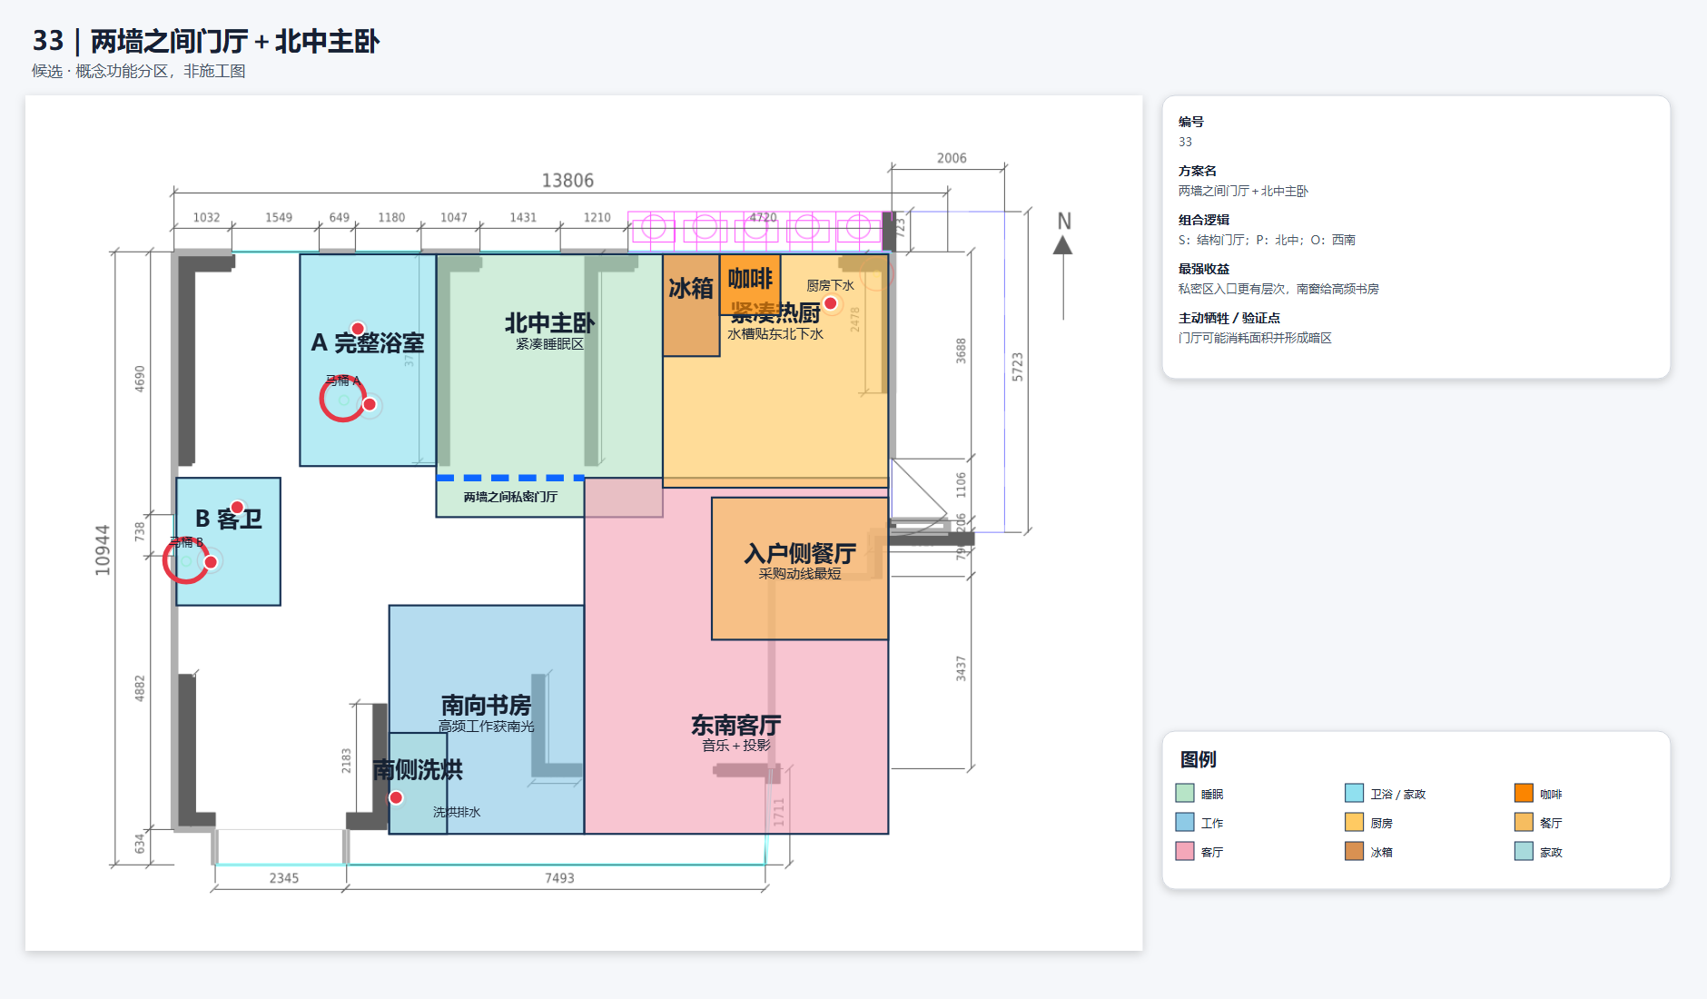Click the kitchen drain red dot
Viewport: 1707px width, 999px height.
[x=830, y=303]
